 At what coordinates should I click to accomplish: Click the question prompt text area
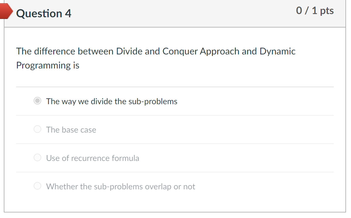tap(156, 58)
